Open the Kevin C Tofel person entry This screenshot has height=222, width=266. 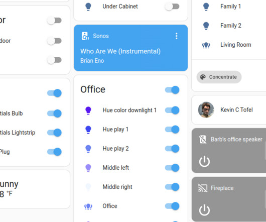click(229, 110)
